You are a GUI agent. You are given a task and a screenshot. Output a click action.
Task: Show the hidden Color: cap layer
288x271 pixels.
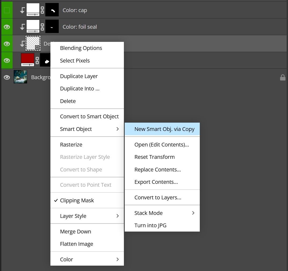[x=7, y=10]
